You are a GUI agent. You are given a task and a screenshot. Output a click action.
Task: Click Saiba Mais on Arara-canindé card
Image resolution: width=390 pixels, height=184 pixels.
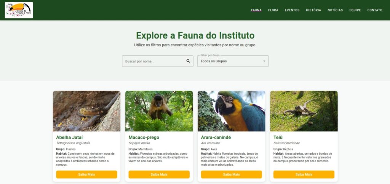tap(231, 174)
